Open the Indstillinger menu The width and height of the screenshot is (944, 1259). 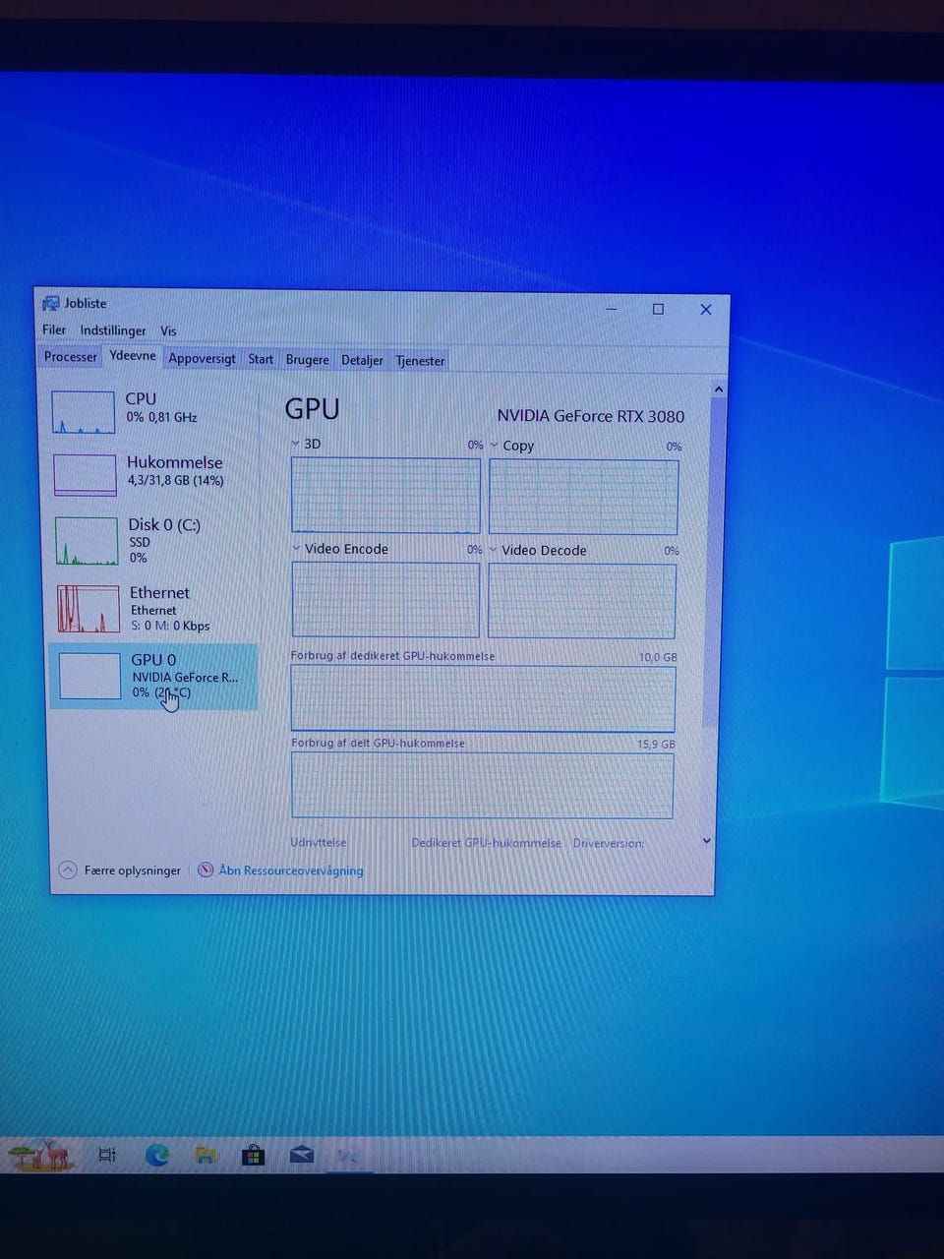coord(113,330)
